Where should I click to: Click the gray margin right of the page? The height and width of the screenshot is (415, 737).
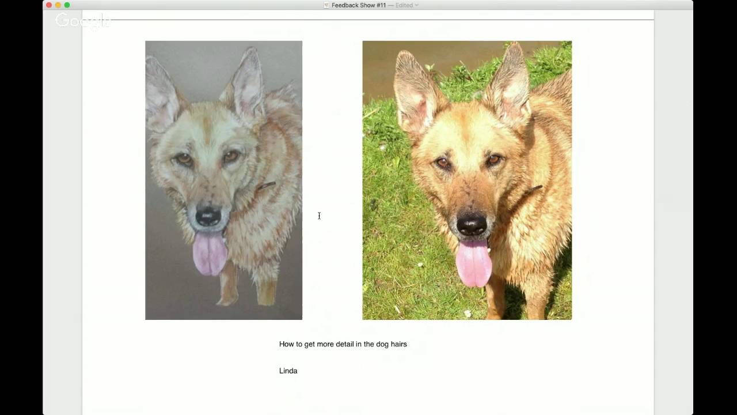pos(673,212)
